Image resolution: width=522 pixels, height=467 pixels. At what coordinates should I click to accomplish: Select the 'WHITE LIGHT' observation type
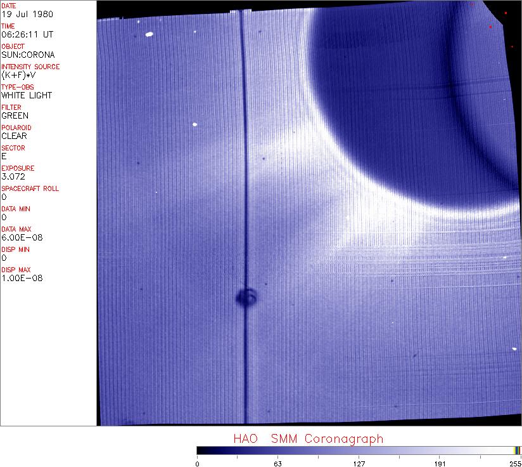pyautogui.click(x=27, y=95)
